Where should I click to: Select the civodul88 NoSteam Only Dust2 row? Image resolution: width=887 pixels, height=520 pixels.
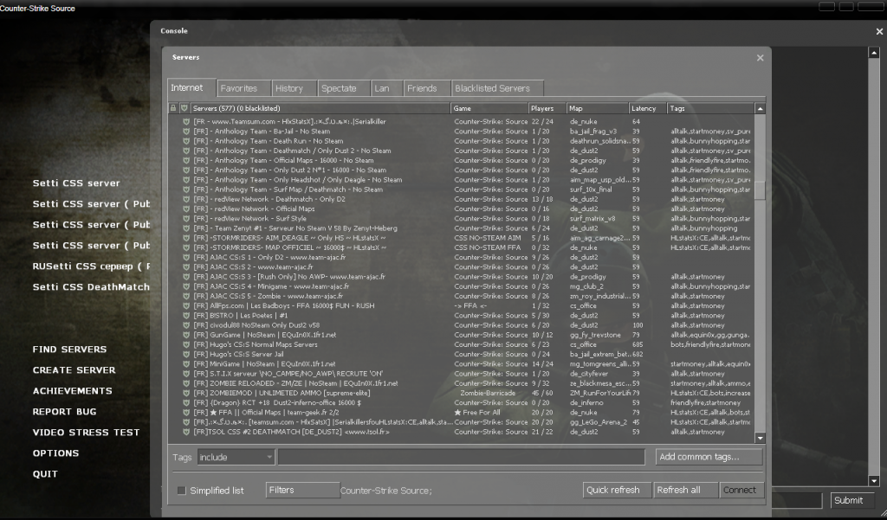pos(461,325)
